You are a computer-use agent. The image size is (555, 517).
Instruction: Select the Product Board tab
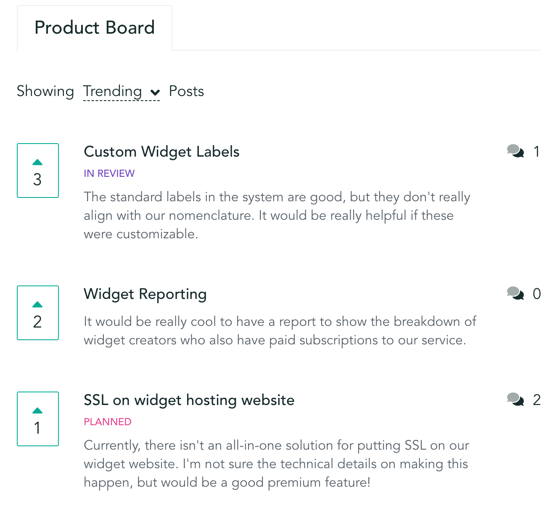point(95,28)
